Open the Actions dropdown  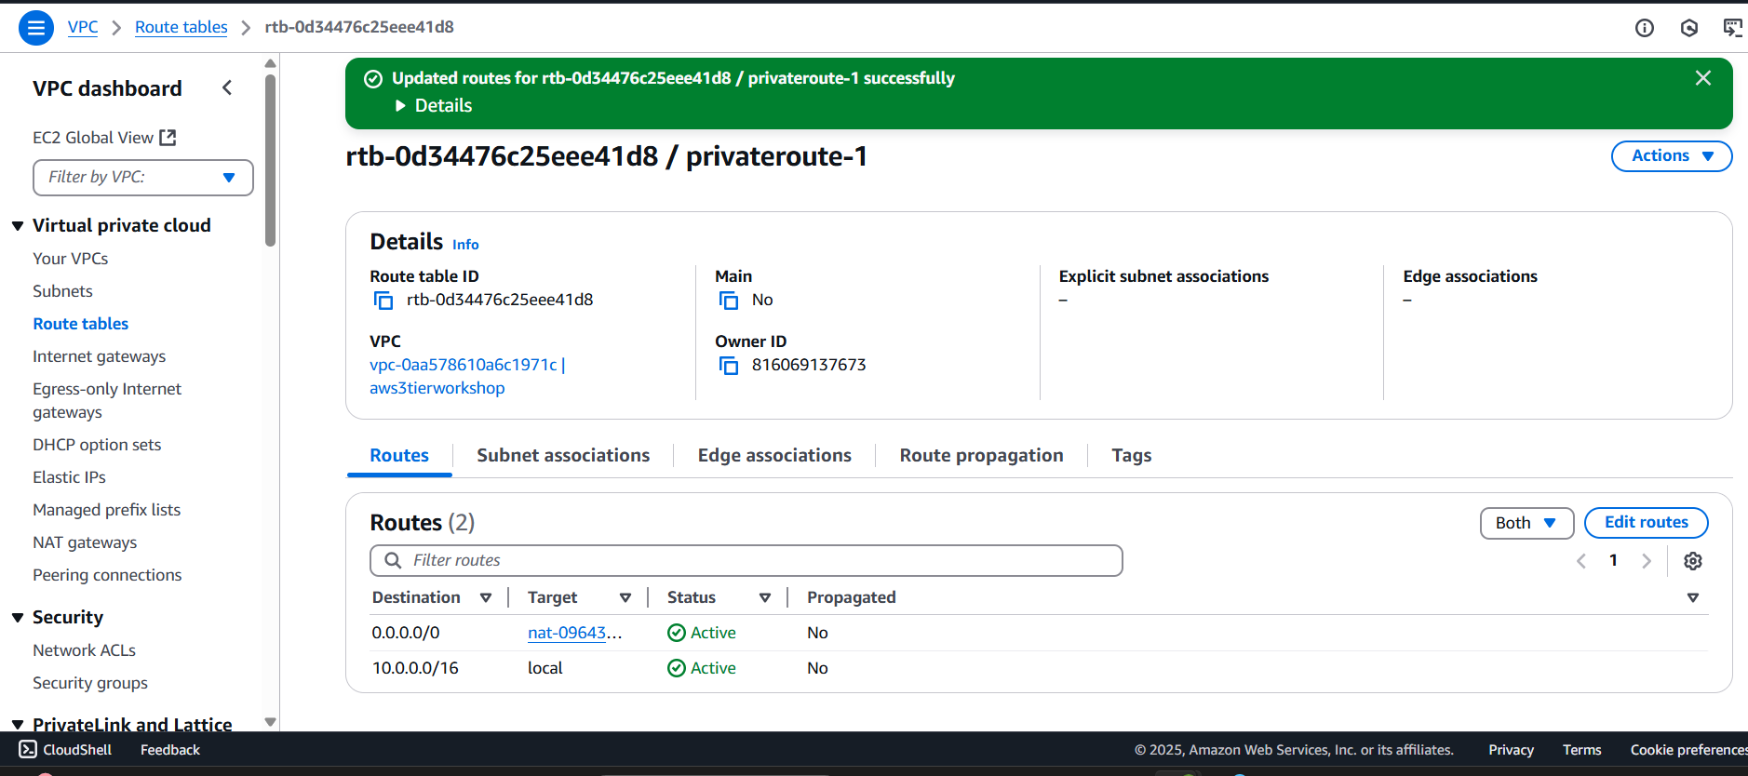tap(1672, 156)
